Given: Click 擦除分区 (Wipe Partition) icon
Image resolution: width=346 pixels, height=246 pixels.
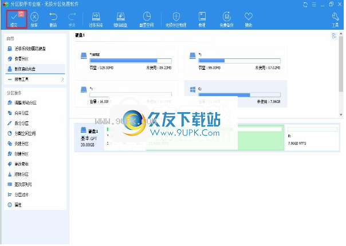Looking at the screenshot, I should coord(10,174).
